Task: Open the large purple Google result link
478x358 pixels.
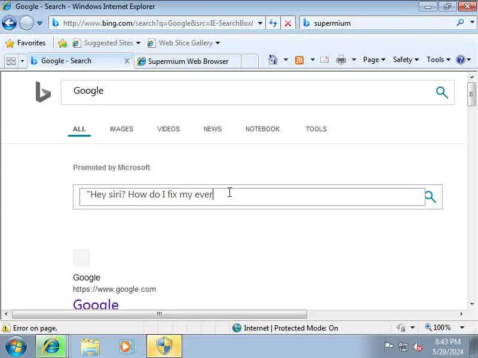Action: (96, 304)
